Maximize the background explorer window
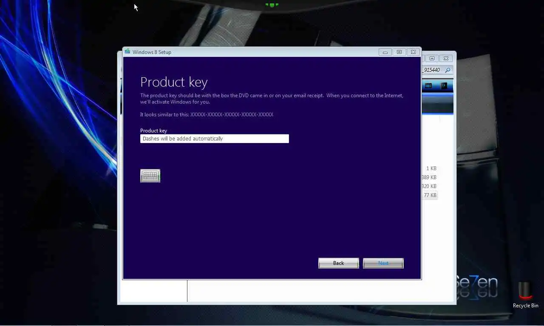Image resolution: width=544 pixels, height=326 pixels. [432, 58]
